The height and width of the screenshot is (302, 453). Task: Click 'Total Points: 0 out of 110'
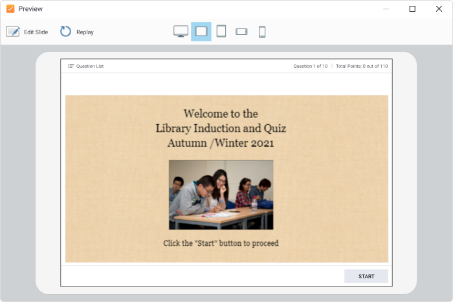(x=362, y=66)
